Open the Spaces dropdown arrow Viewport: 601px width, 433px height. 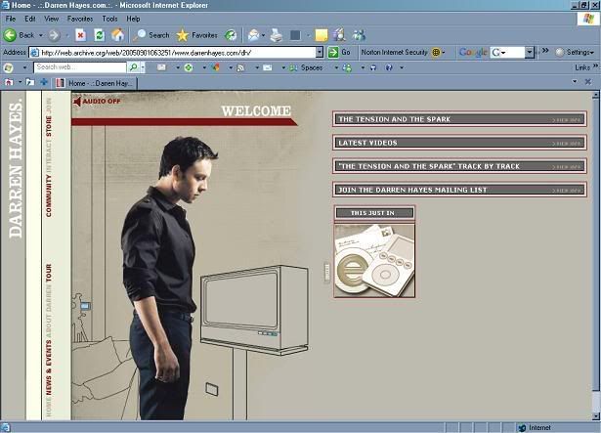pyautogui.click(x=336, y=67)
